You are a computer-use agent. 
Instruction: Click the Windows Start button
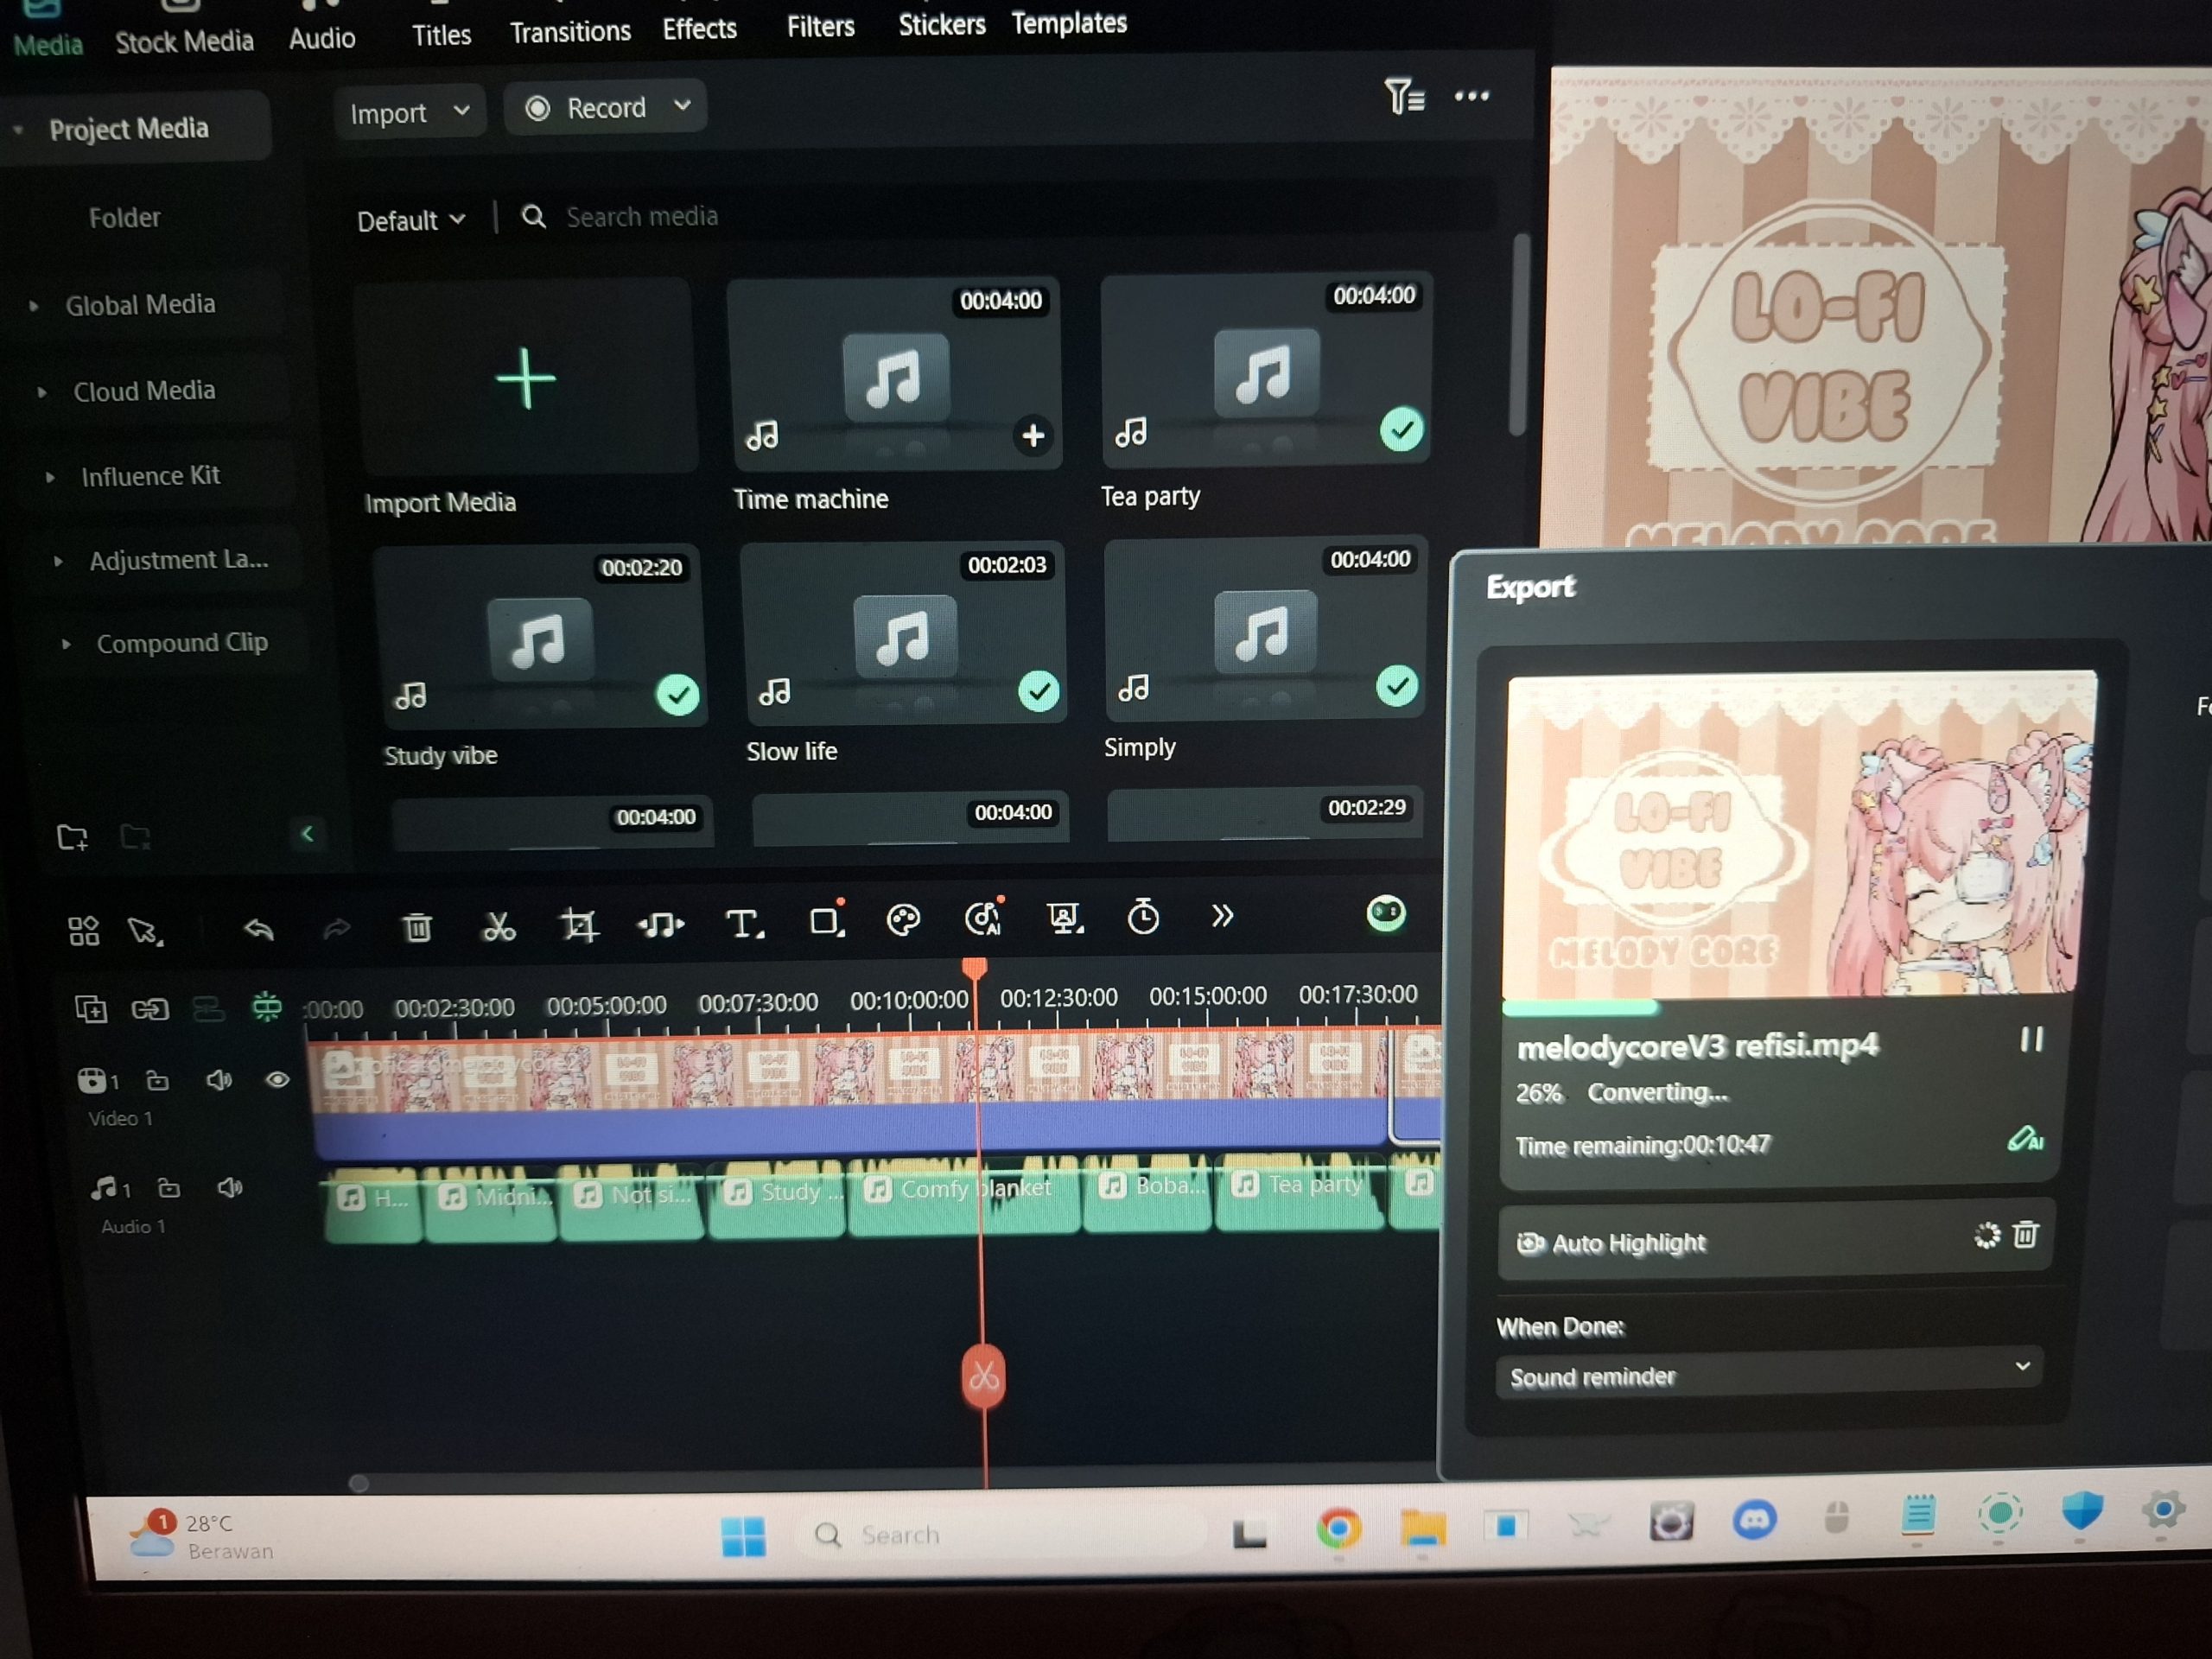pyautogui.click(x=743, y=1536)
